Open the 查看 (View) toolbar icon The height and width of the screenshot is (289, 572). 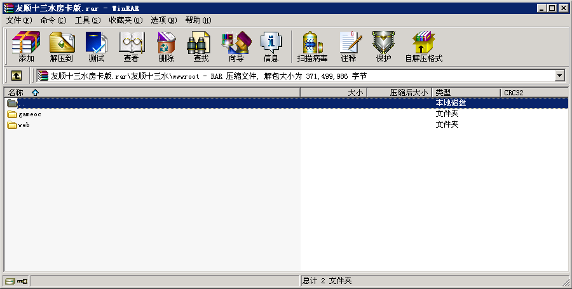click(131, 46)
